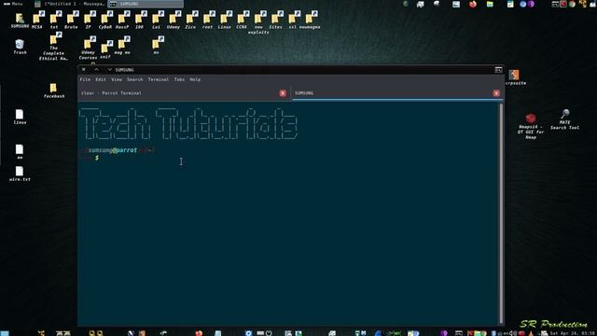Open the terminal File menu

(x=85, y=79)
